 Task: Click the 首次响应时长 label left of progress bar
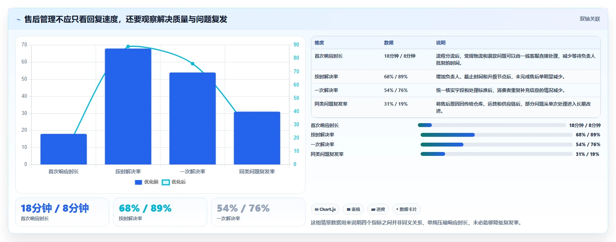pos(325,125)
